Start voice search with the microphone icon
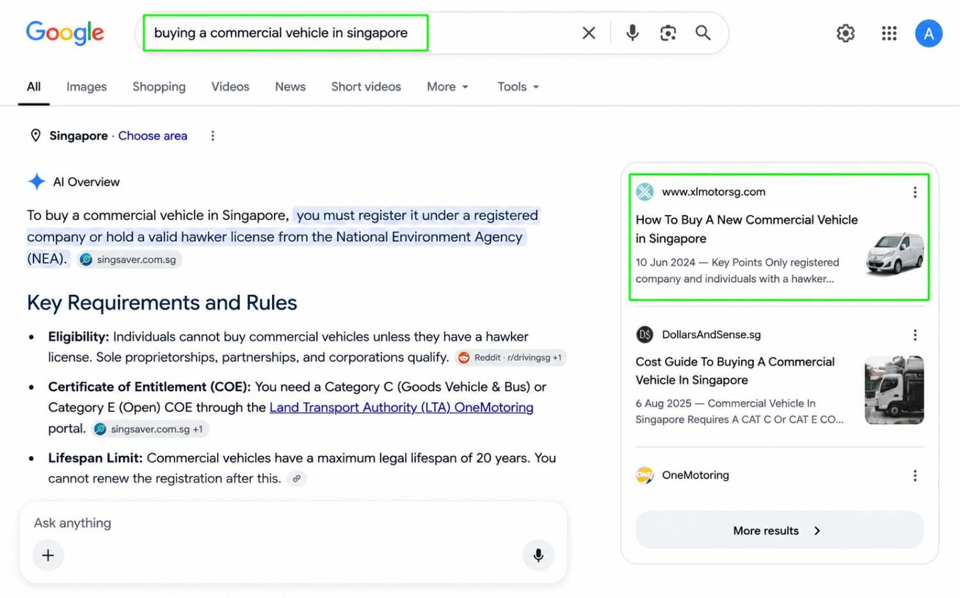Image resolution: width=960 pixels, height=598 pixels. (632, 33)
